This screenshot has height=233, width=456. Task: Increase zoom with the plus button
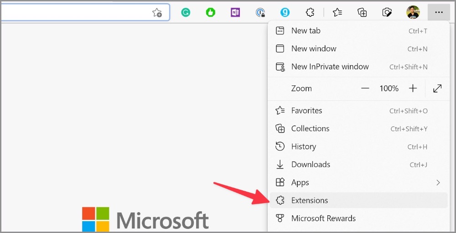(x=413, y=89)
